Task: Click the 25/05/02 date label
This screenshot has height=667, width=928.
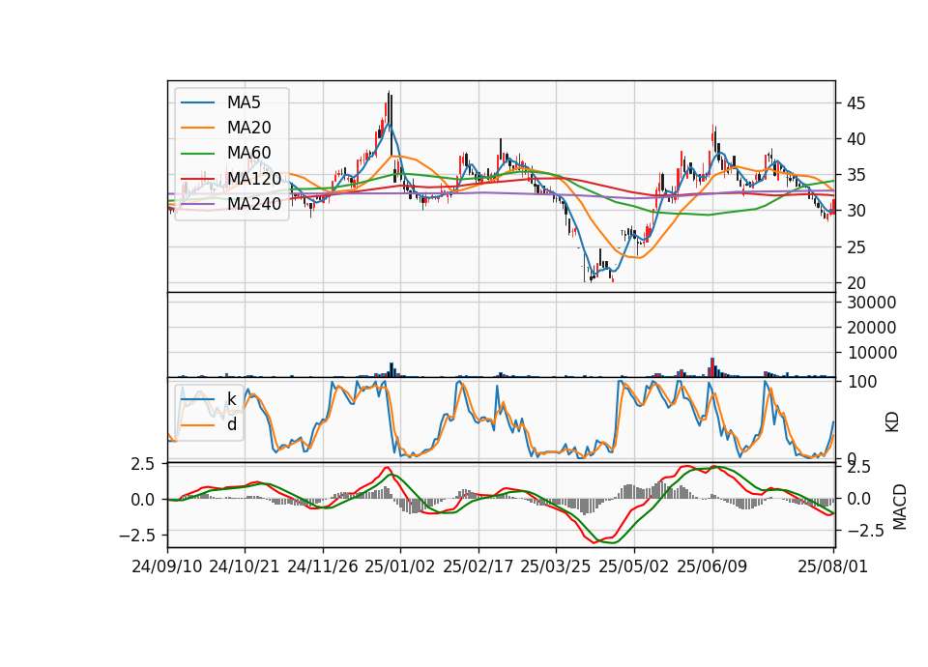Action: point(634,566)
